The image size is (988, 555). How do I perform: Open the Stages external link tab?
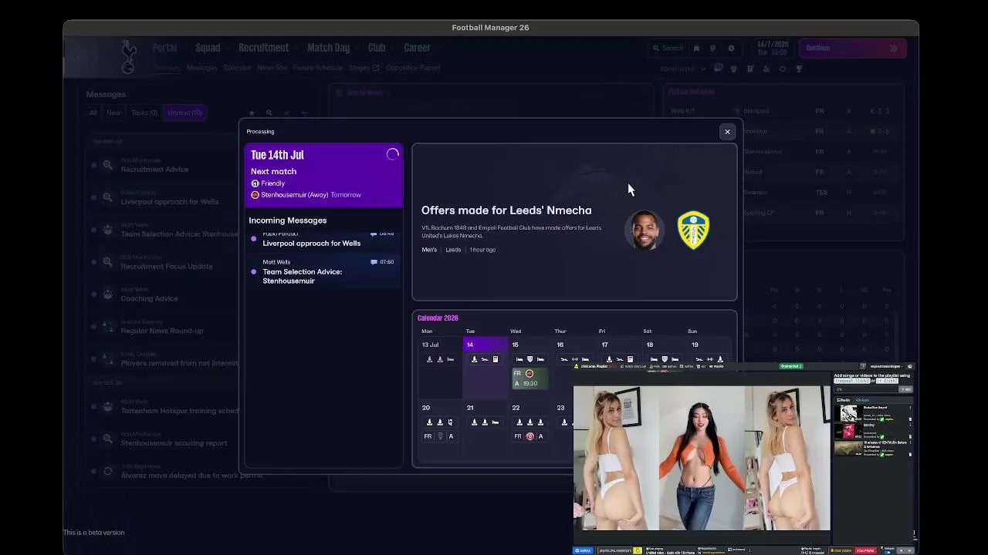[364, 68]
